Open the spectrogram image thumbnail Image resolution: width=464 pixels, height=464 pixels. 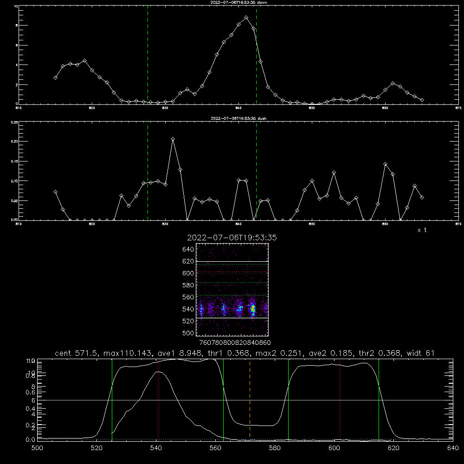coord(232,290)
